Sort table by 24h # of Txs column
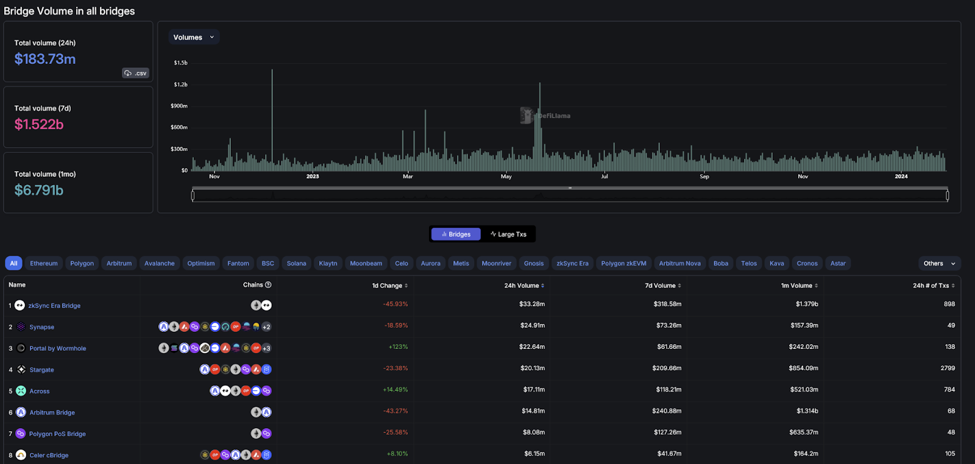Screen dimensions: 975x464 934,286
